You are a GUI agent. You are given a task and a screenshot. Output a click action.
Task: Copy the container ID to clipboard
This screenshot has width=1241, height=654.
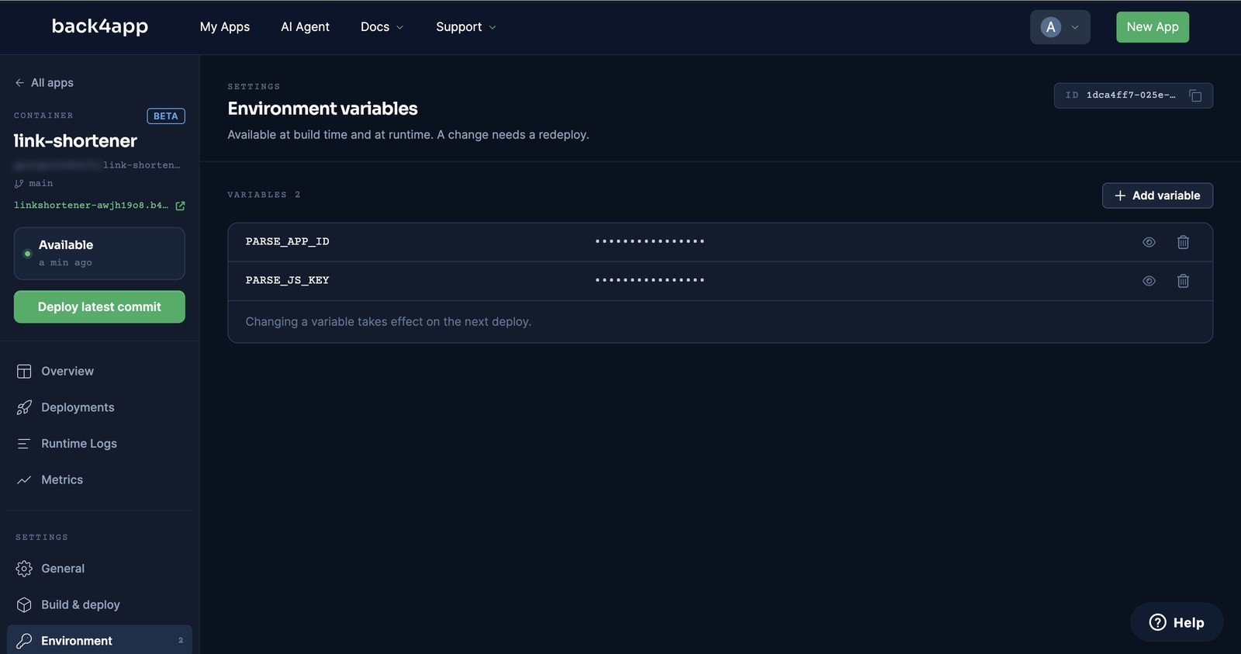[1195, 95]
